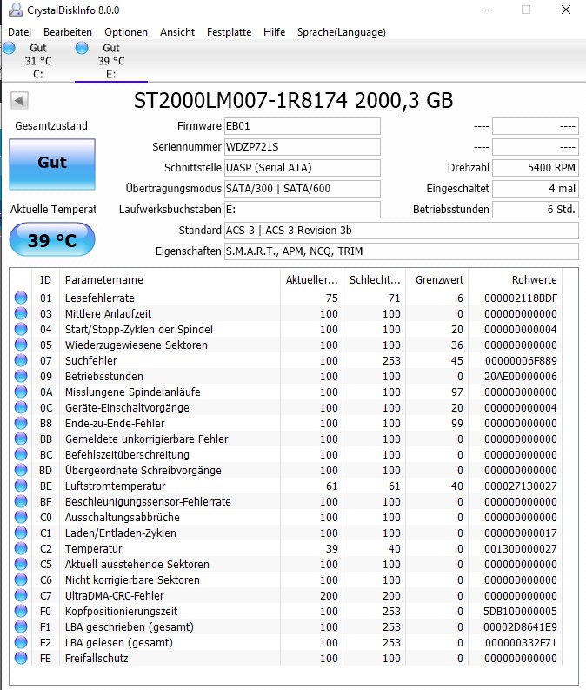This screenshot has width=586, height=690.
Task: Click status orb for Kopfpositionierungszeit
Action: point(21,611)
